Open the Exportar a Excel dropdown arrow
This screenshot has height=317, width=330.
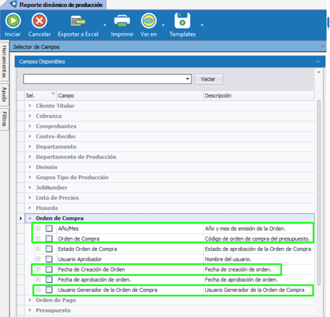tap(105, 25)
